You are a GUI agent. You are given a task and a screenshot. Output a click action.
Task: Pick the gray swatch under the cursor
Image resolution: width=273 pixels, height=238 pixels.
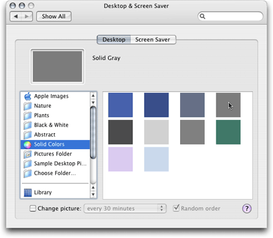[x=228, y=105]
